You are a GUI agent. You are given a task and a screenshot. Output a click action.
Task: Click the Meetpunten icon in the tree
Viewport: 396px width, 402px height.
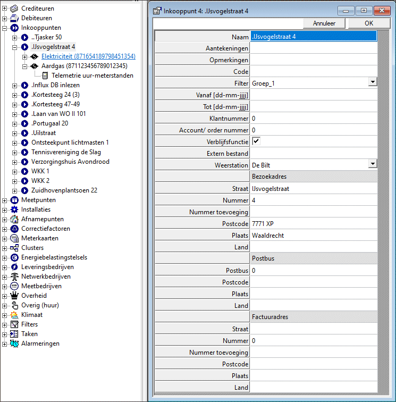pos(14,200)
